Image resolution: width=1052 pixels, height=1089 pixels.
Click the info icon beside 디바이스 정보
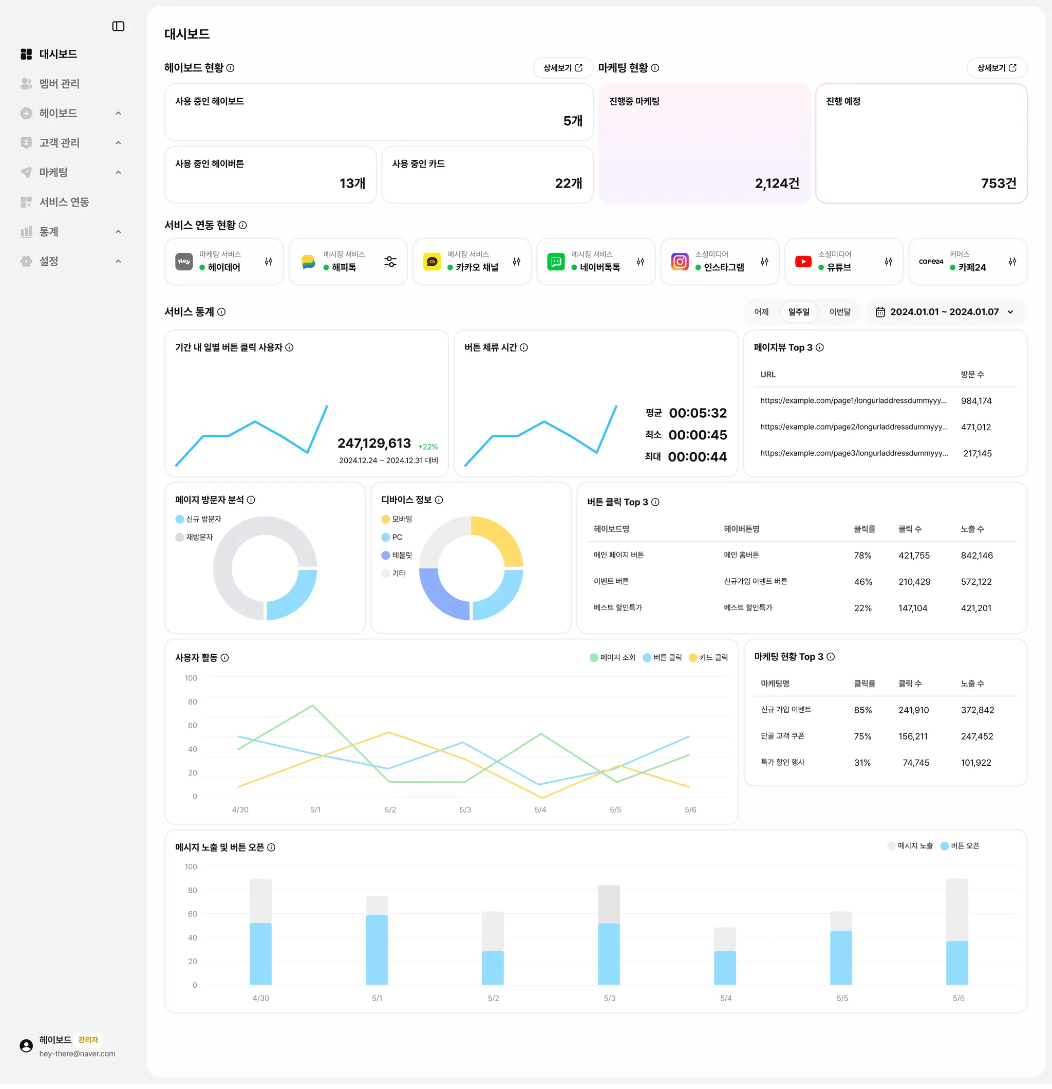(x=439, y=500)
